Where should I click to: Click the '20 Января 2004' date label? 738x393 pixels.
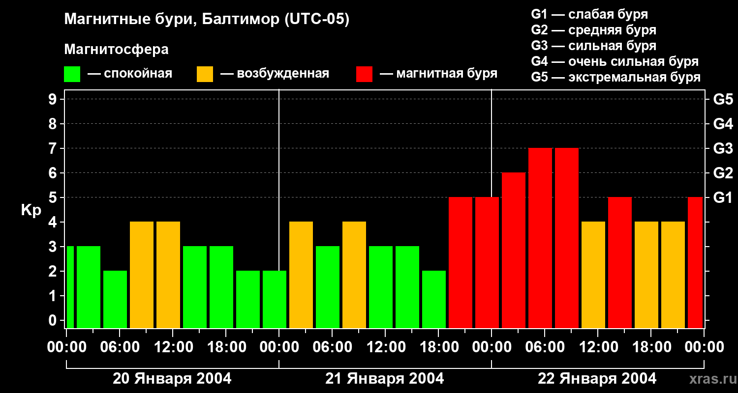[172, 379]
